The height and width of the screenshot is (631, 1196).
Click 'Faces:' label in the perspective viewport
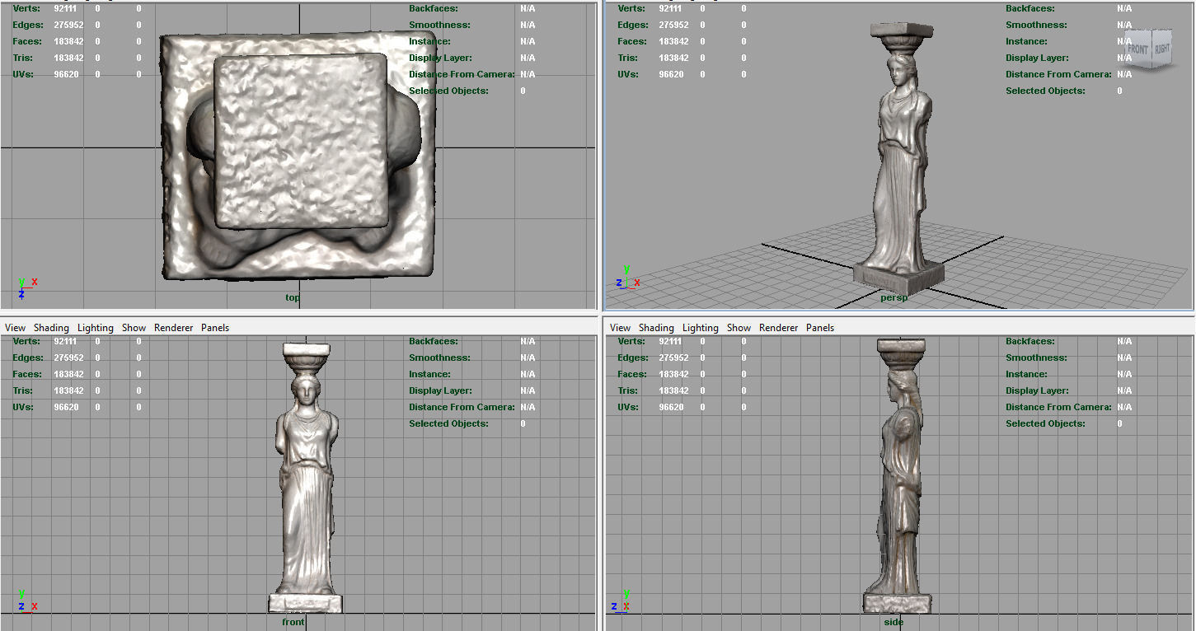click(x=632, y=41)
